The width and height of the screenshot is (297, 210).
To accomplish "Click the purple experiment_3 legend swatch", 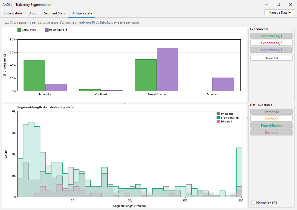I will [x=47, y=30].
